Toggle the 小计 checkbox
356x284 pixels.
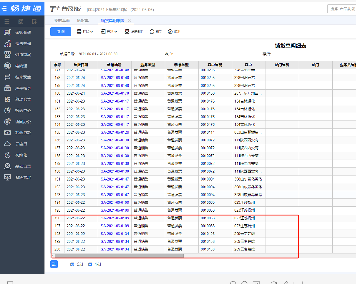[90, 265]
